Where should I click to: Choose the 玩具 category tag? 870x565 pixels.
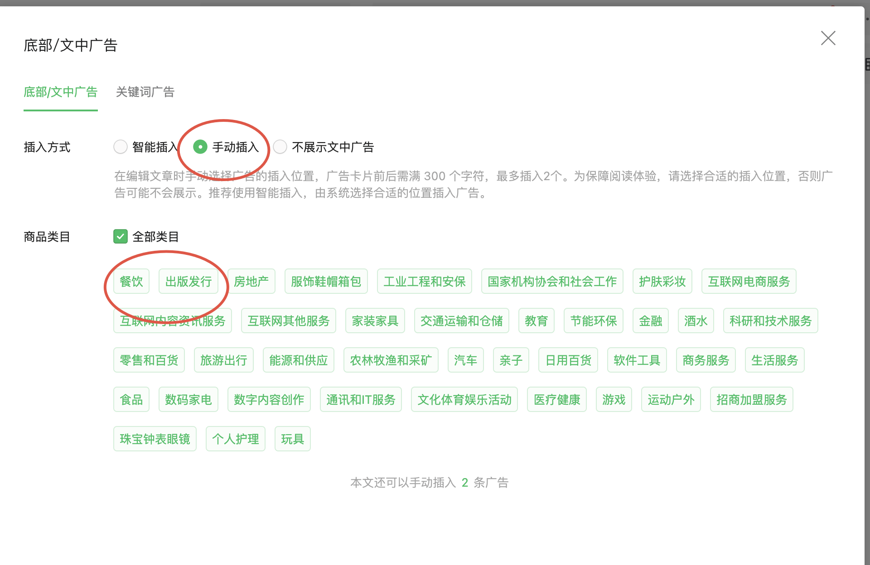[x=293, y=439]
